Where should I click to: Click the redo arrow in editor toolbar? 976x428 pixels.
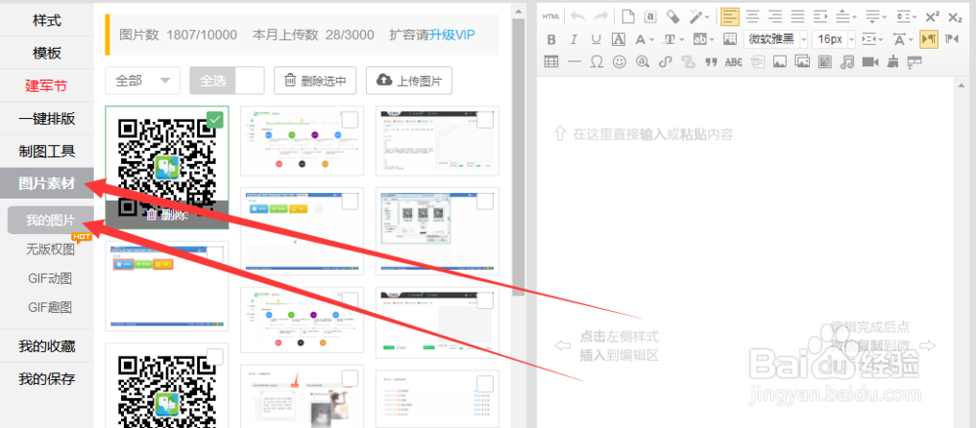pos(600,17)
